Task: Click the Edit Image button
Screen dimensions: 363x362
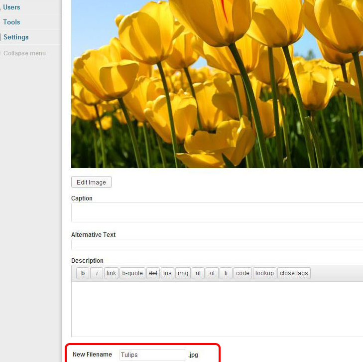Action: [91, 182]
